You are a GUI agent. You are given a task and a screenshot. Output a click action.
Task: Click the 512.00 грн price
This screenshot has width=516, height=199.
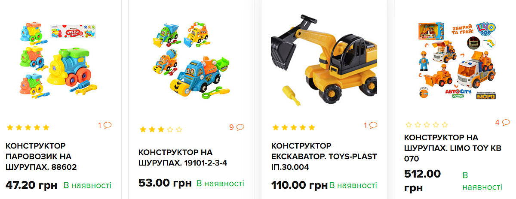coord(423,181)
